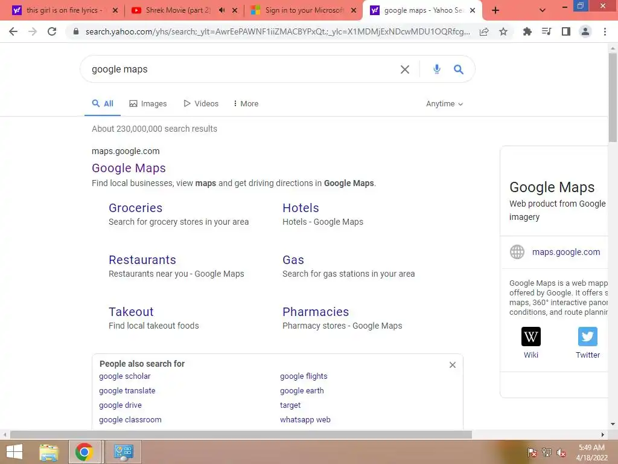Open File Explorer from taskbar
618x464 pixels.
pos(49,452)
